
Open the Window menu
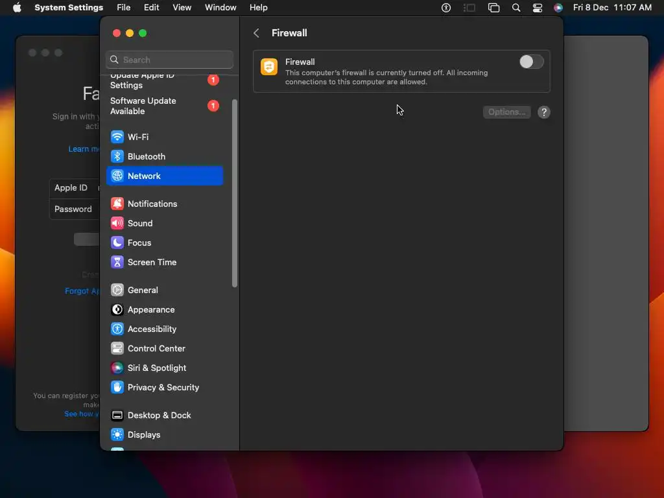(220, 8)
